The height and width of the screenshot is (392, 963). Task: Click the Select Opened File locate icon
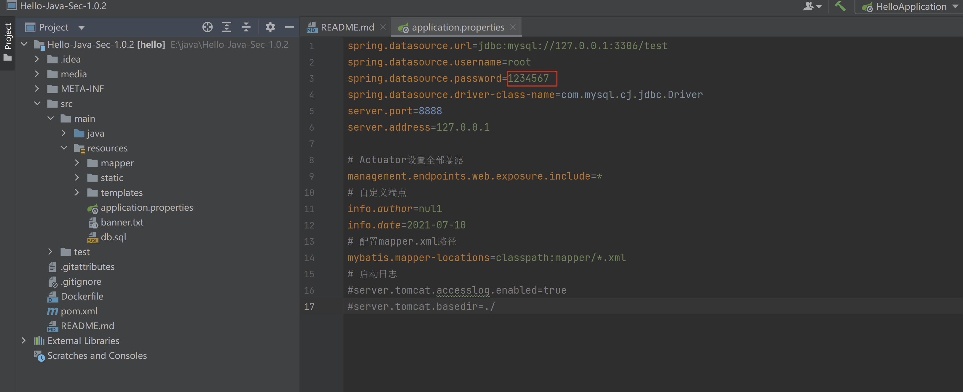coord(208,27)
